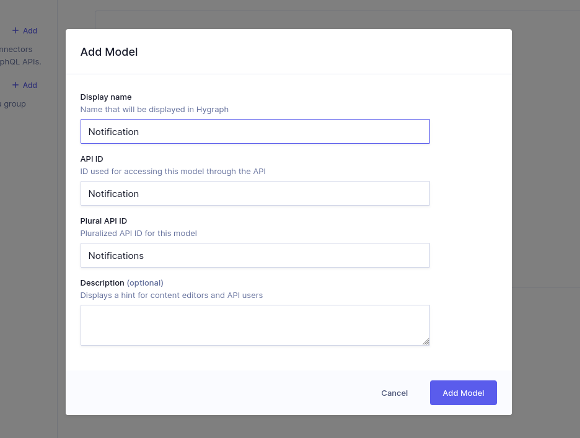Click the group item in the sidebar
The image size is (580, 438).
pos(13,103)
